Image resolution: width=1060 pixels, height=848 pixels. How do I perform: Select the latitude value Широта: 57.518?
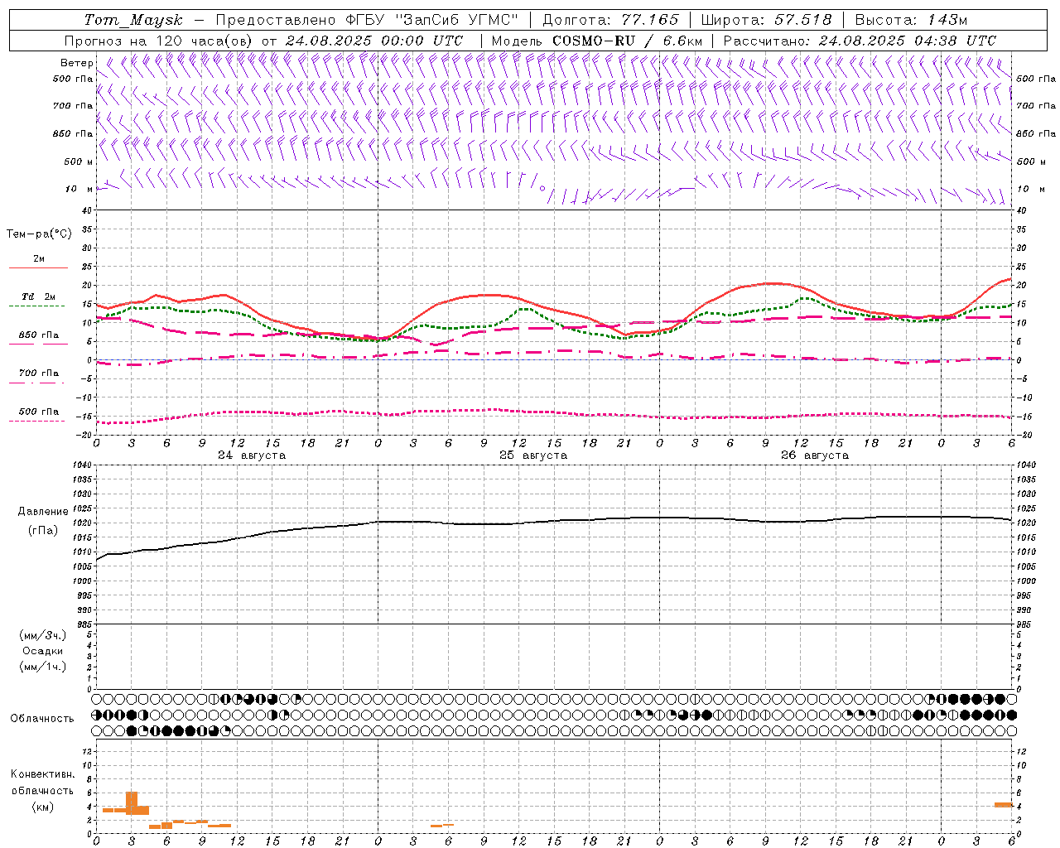(x=766, y=20)
